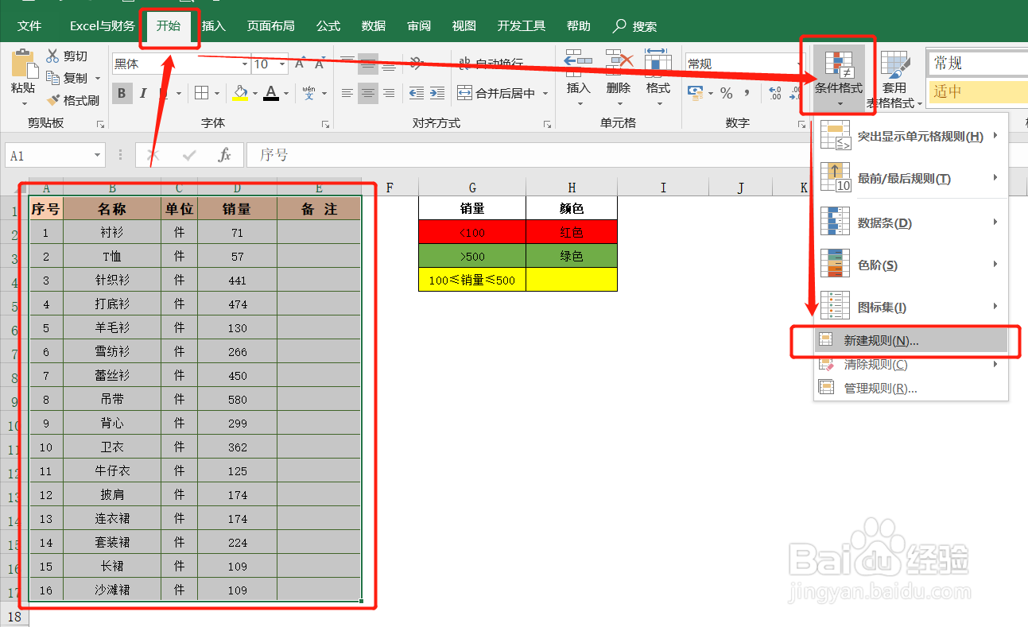Open the number format 常规 dropdown
This screenshot has height=627, width=1028.
click(801, 64)
